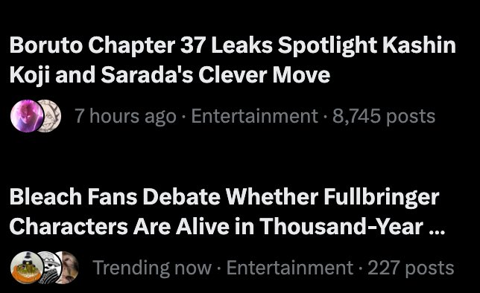Click the '8,745 posts' count
Image resolution: width=480 pixels, height=293 pixels.
coord(384,117)
